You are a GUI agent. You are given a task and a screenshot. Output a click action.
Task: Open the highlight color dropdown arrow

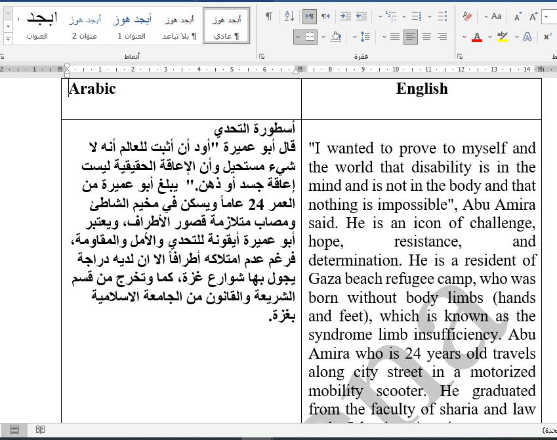pyautogui.click(x=490, y=37)
